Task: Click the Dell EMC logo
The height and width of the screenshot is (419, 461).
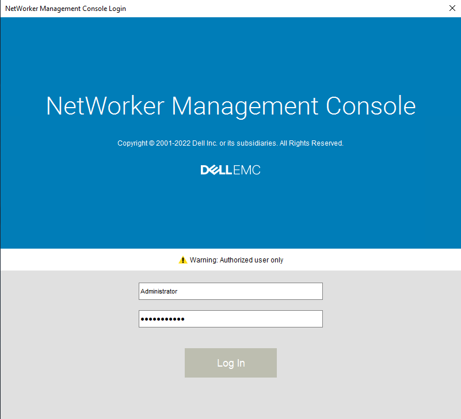Action: point(230,169)
